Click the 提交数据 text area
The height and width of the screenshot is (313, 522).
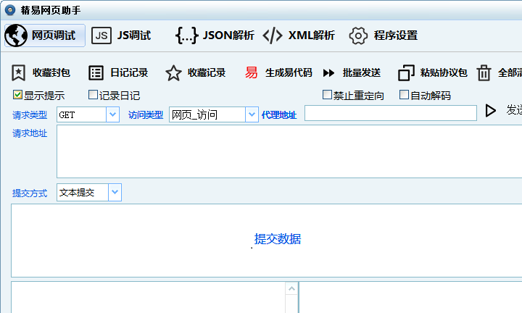coord(267,241)
